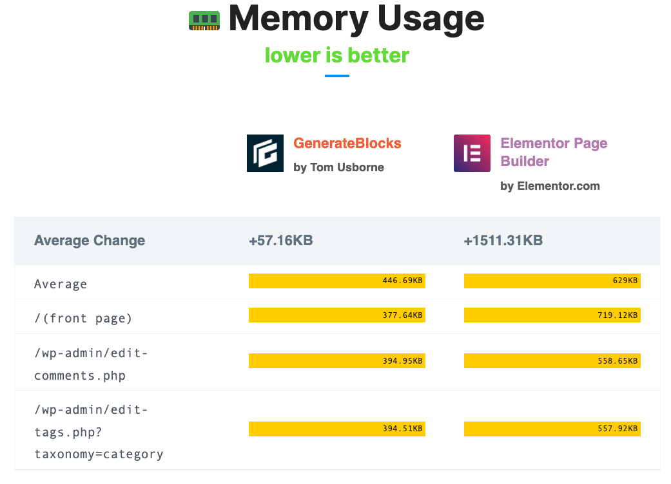Click the edit-tags.php taxonomy=category row label
Screen dimensions: 671x484
(x=99, y=432)
